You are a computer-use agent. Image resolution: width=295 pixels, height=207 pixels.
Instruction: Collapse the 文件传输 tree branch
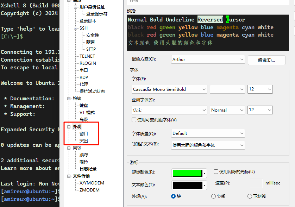(x=69, y=176)
